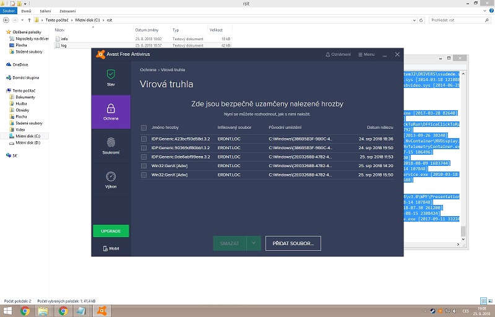Go up one folder level in Explorer
The width and height of the screenshot is (495, 317).
29,20
